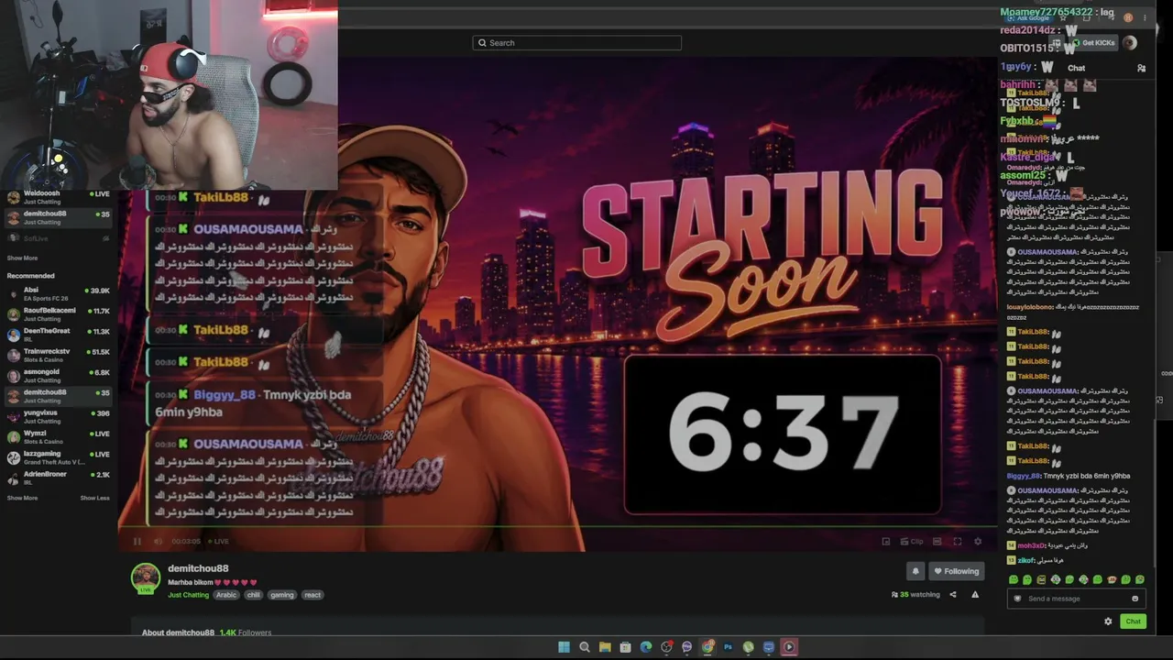
Task: Click the Following button
Action: [x=956, y=571]
